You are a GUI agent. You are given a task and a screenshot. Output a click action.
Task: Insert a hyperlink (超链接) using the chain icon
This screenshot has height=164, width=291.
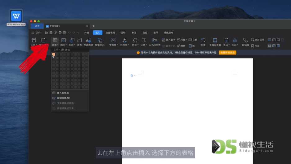[x=245, y=42]
